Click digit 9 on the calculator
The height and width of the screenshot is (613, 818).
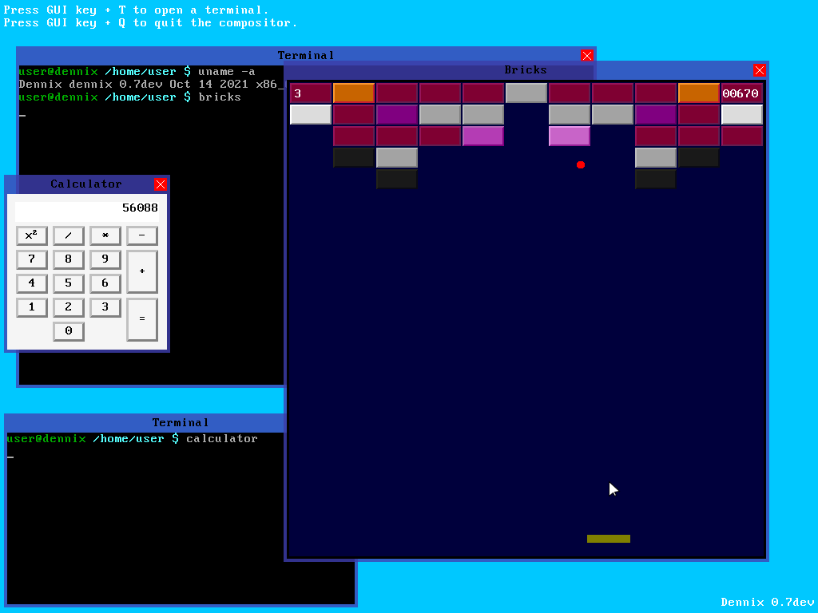click(x=105, y=259)
